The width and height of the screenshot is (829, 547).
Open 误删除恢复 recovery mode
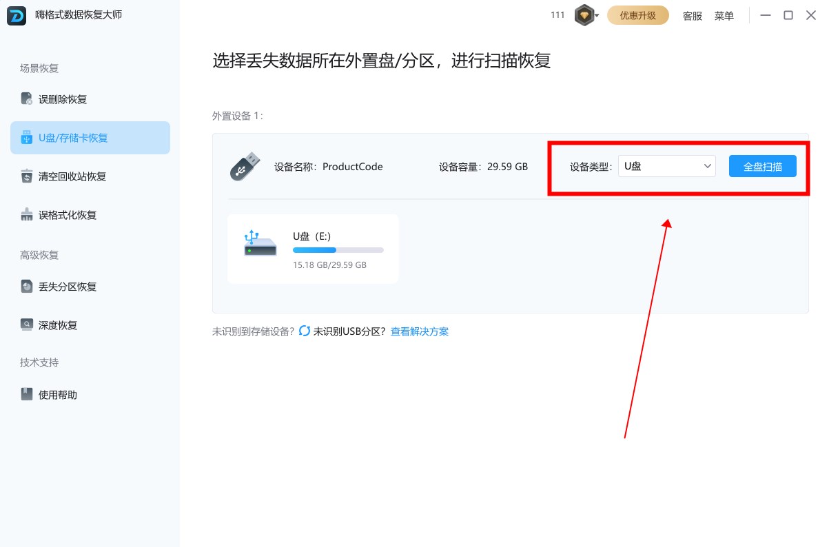point(90,99)
